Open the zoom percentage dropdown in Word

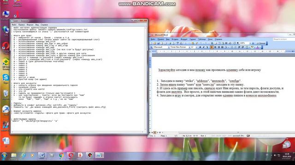click(250, 43)
